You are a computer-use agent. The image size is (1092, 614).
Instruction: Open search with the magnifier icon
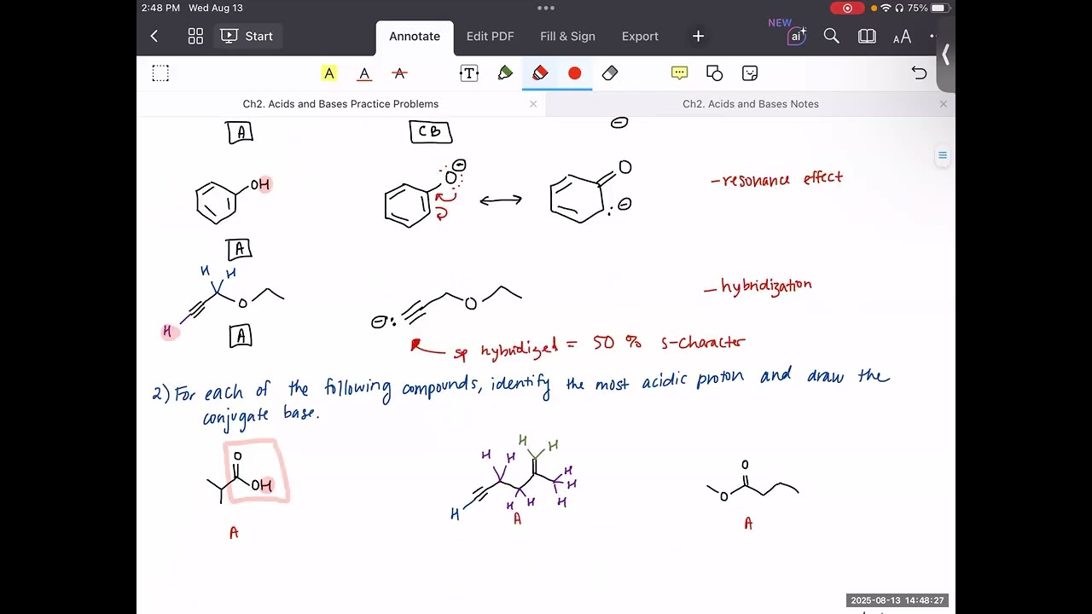pyautogui.click(x=831, y=36)
